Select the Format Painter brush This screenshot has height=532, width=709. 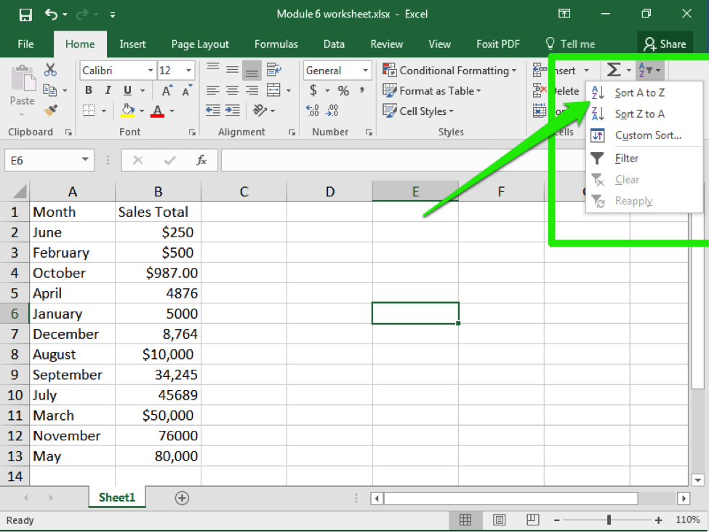[50, 111]
